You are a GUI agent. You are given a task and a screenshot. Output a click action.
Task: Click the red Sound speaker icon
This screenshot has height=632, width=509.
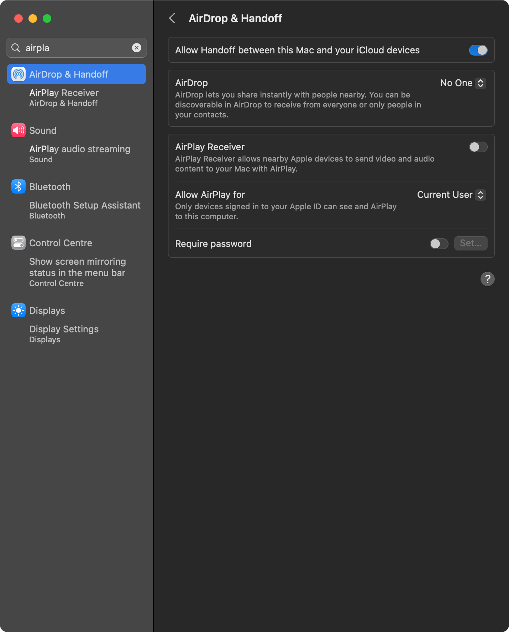coord(19,130)
